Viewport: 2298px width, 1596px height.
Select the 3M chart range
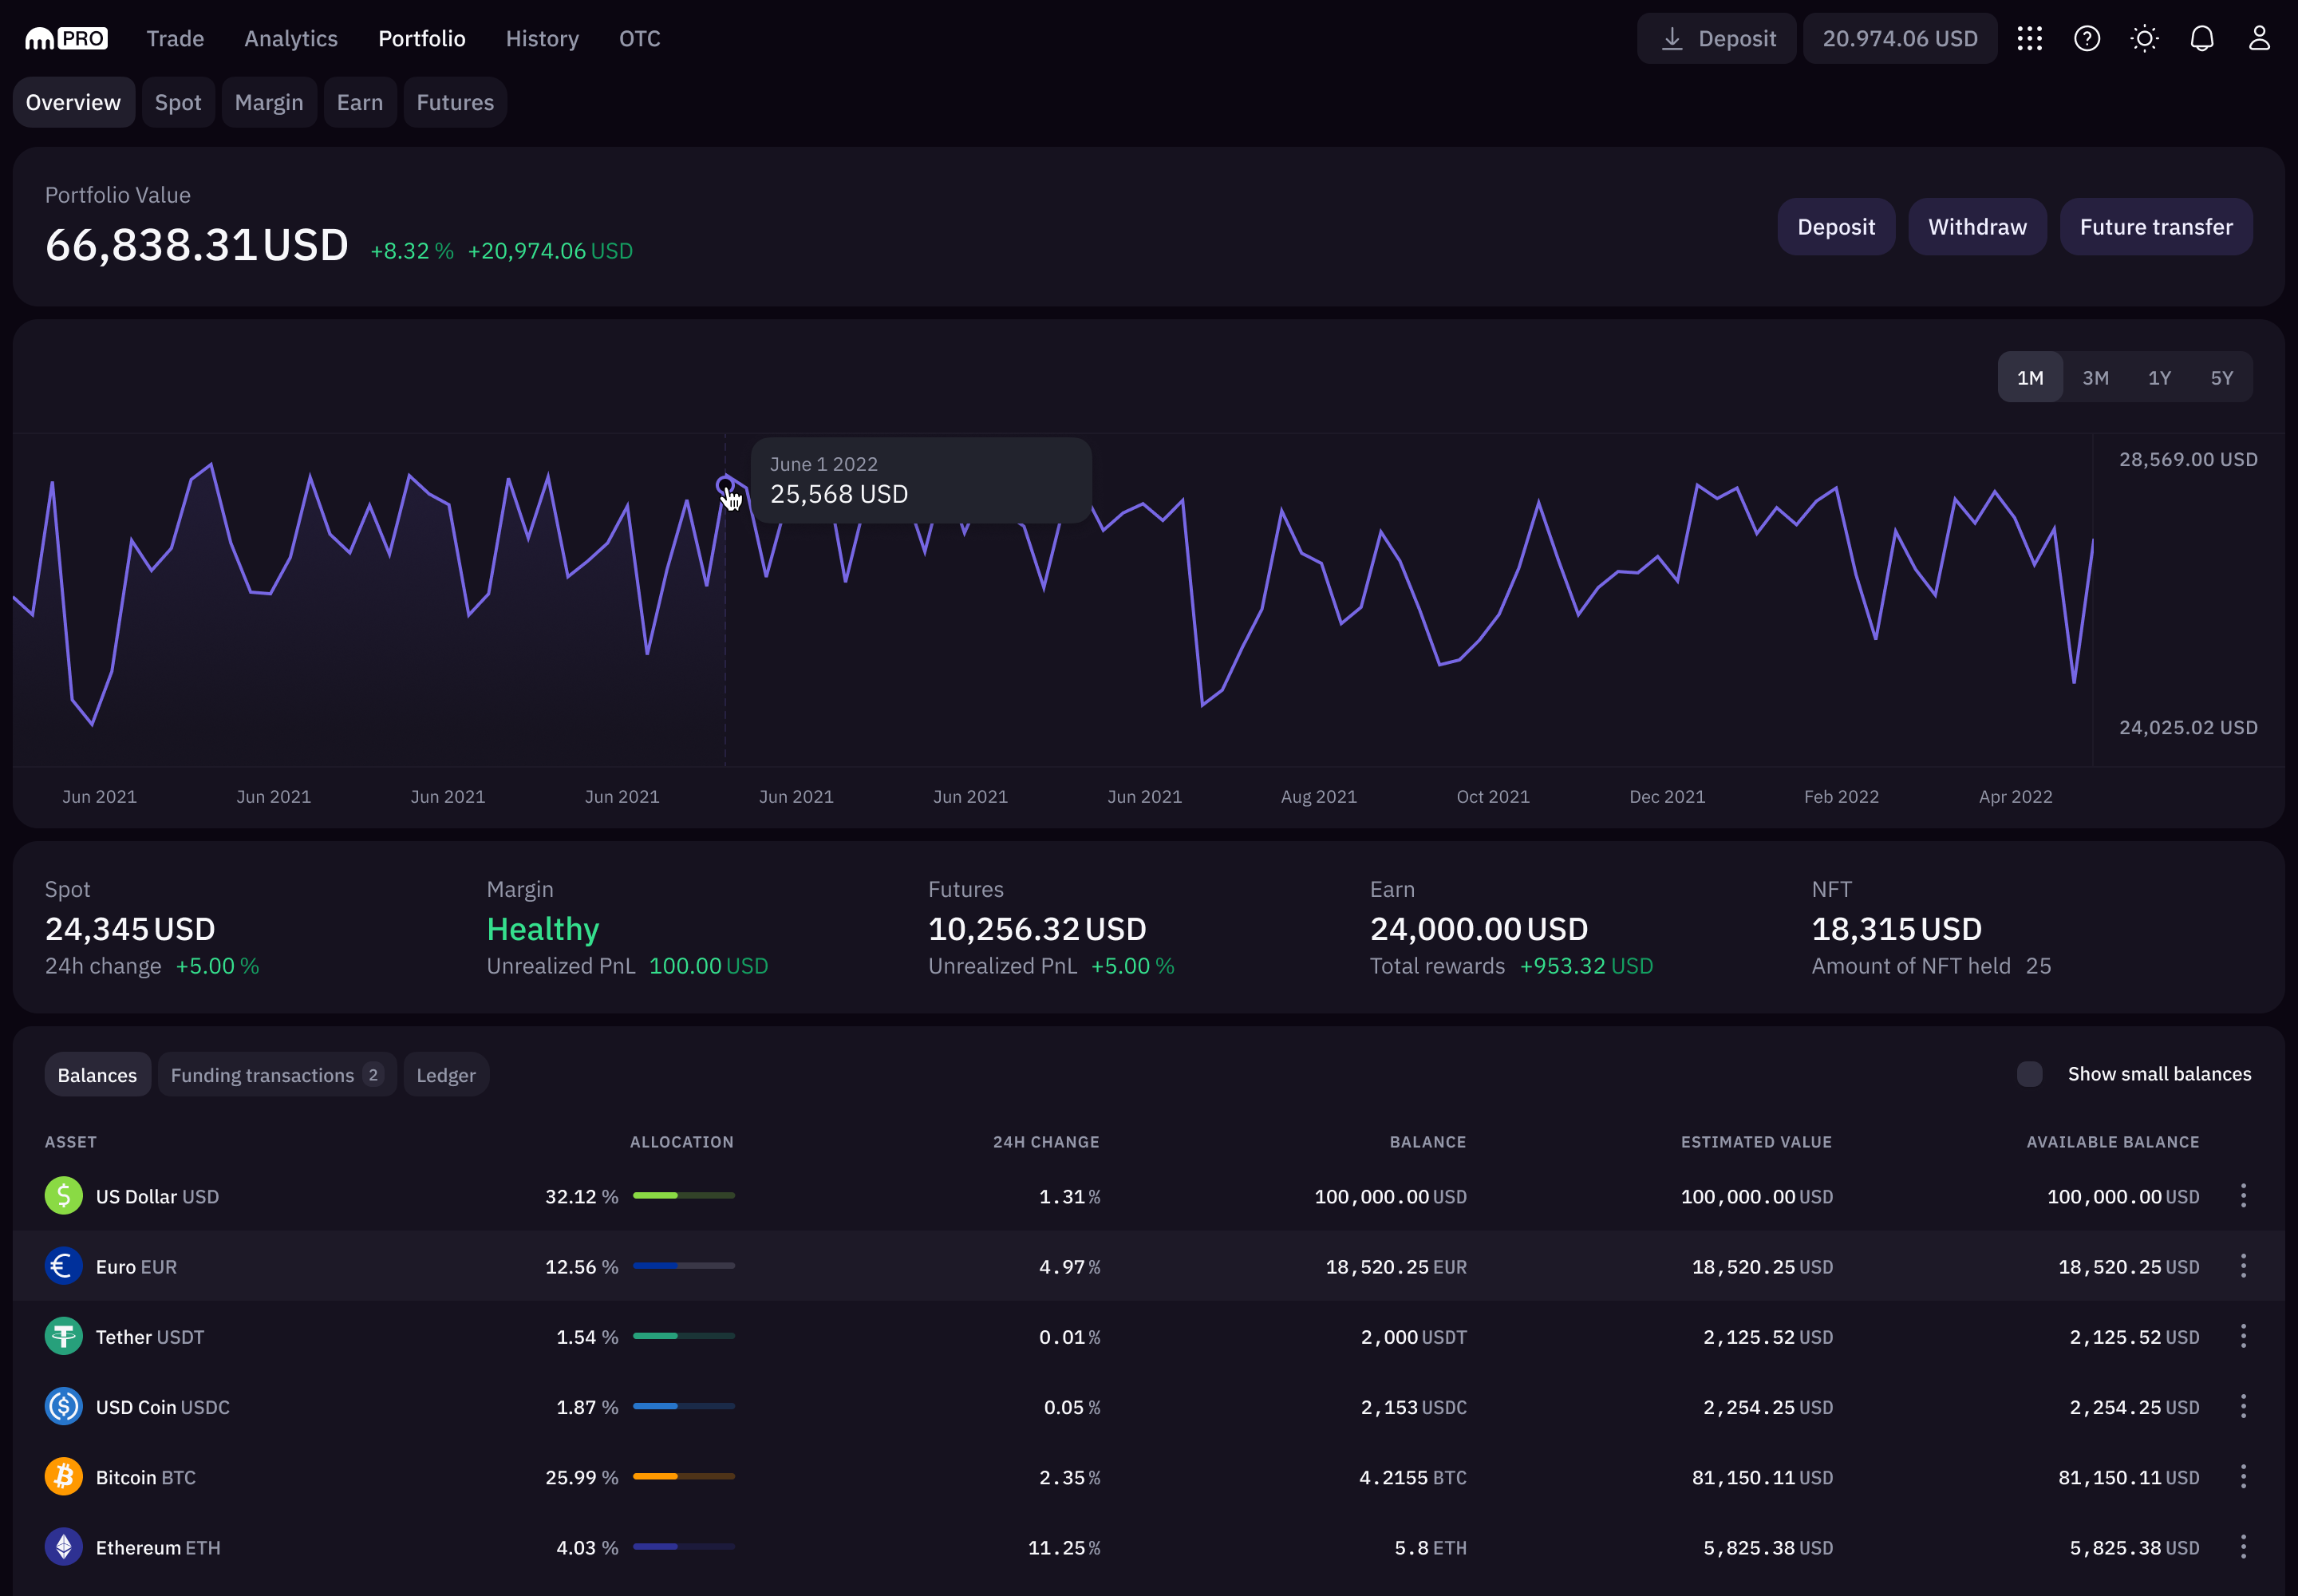point(2095,377)
